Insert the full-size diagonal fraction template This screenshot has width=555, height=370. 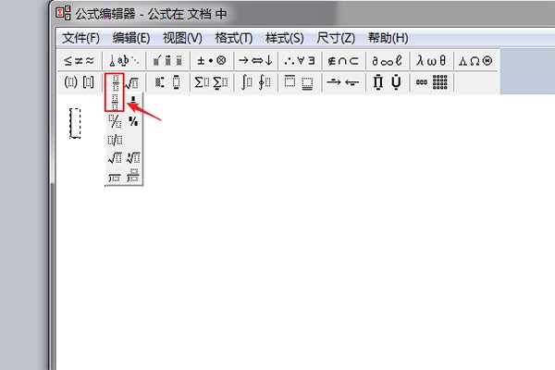pyautogui.click(x=115, y=121)
